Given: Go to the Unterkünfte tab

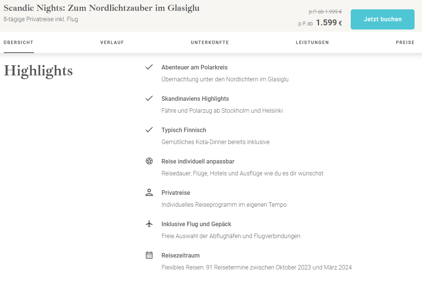Looking at the screenshot, I should pyautogui.click(x=210, y=43).
